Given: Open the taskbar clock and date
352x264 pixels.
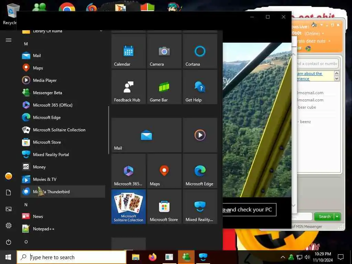Looking at the screenshot, I should coord(323,257).
